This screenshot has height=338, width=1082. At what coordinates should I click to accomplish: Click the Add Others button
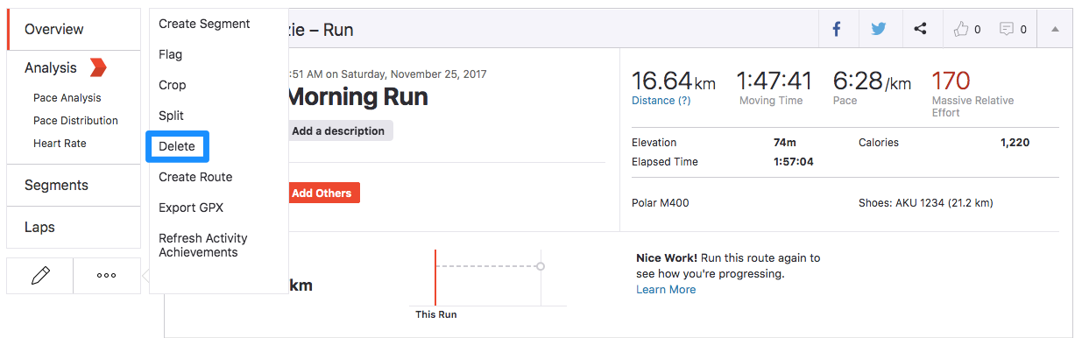322,193
